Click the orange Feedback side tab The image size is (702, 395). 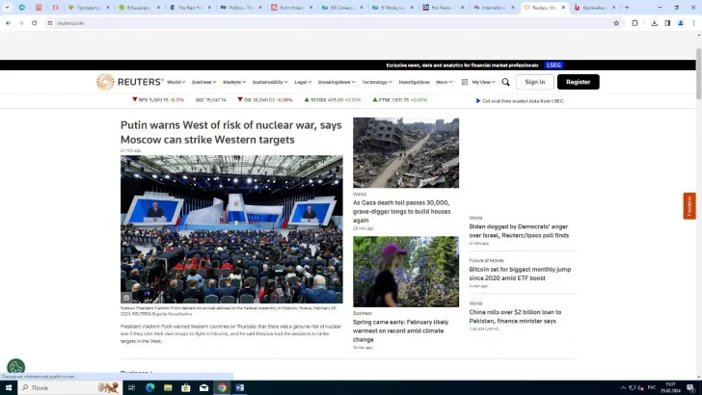coord(688,206)
